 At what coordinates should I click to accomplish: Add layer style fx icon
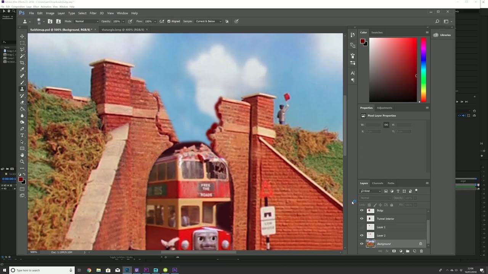[387, 251]
